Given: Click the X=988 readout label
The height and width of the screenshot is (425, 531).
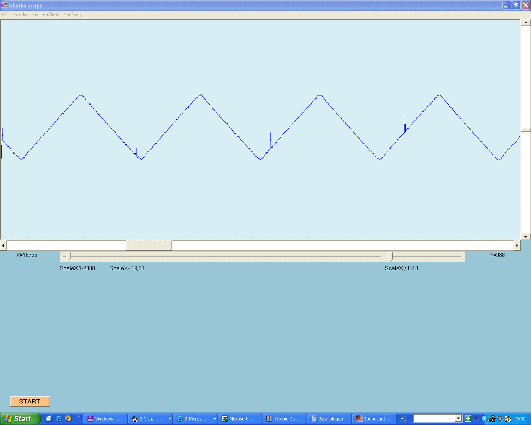Looking at the screenshot, I should pos(497,255).
